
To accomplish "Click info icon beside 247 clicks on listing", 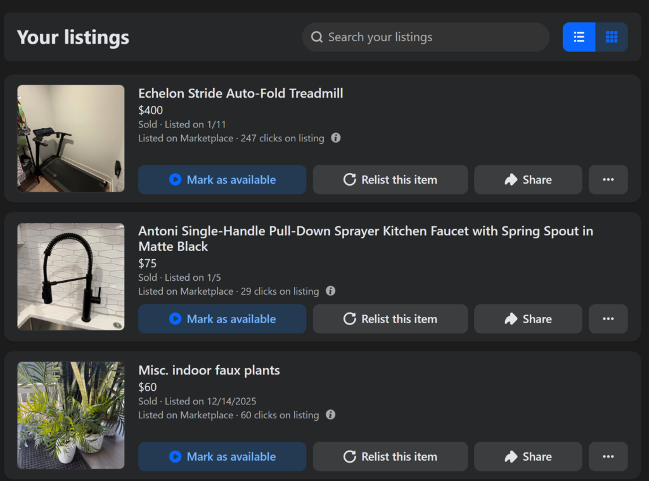I will (336, 138).
